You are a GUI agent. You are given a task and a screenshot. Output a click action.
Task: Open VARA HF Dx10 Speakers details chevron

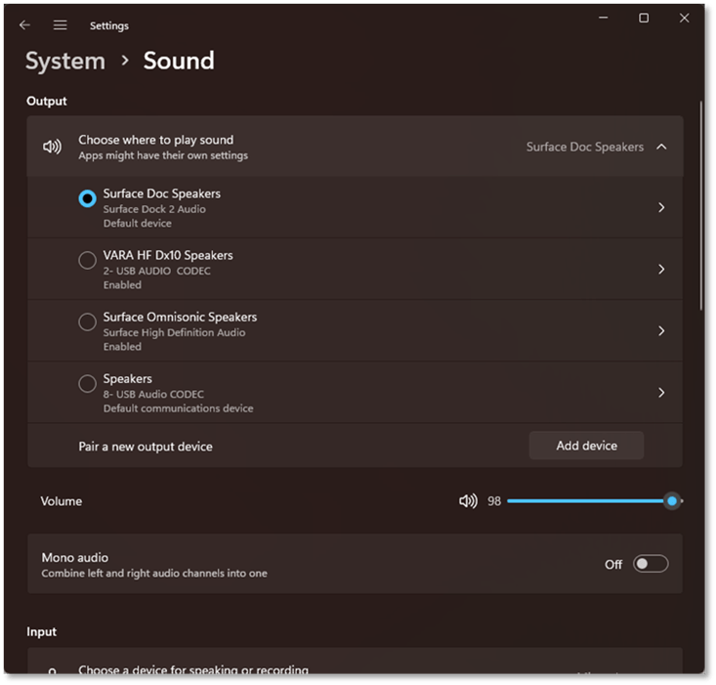point(661,270)
